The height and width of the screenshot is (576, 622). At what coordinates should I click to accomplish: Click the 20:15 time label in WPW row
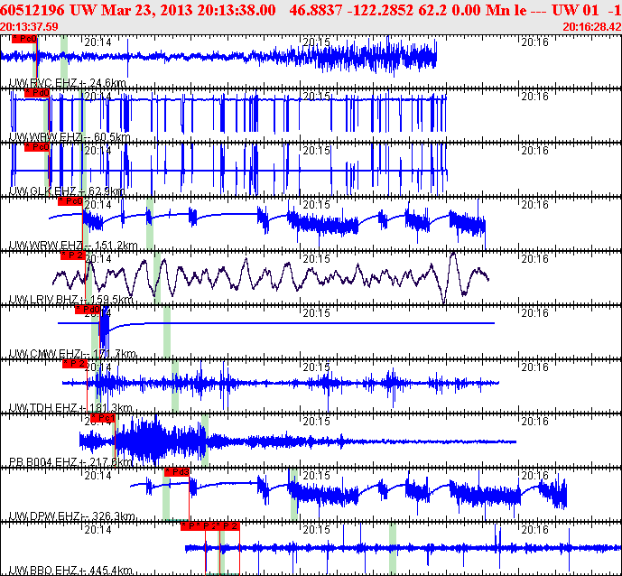pyautogui.click(x=317, y=97)
